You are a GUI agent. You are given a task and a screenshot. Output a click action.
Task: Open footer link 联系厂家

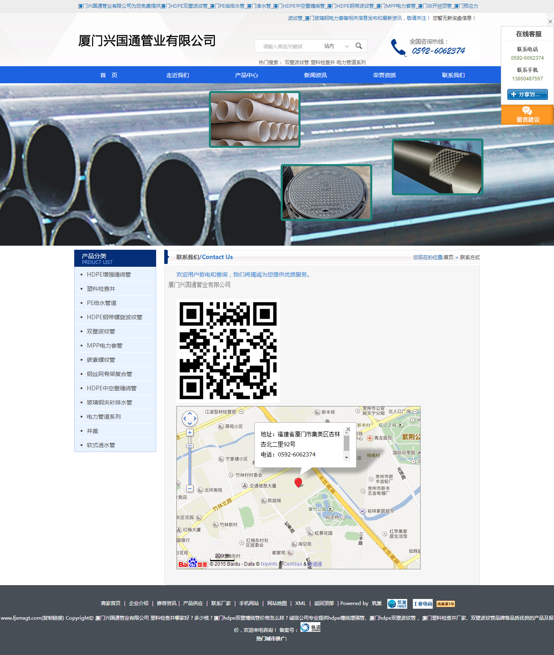(x=221, y=603)
